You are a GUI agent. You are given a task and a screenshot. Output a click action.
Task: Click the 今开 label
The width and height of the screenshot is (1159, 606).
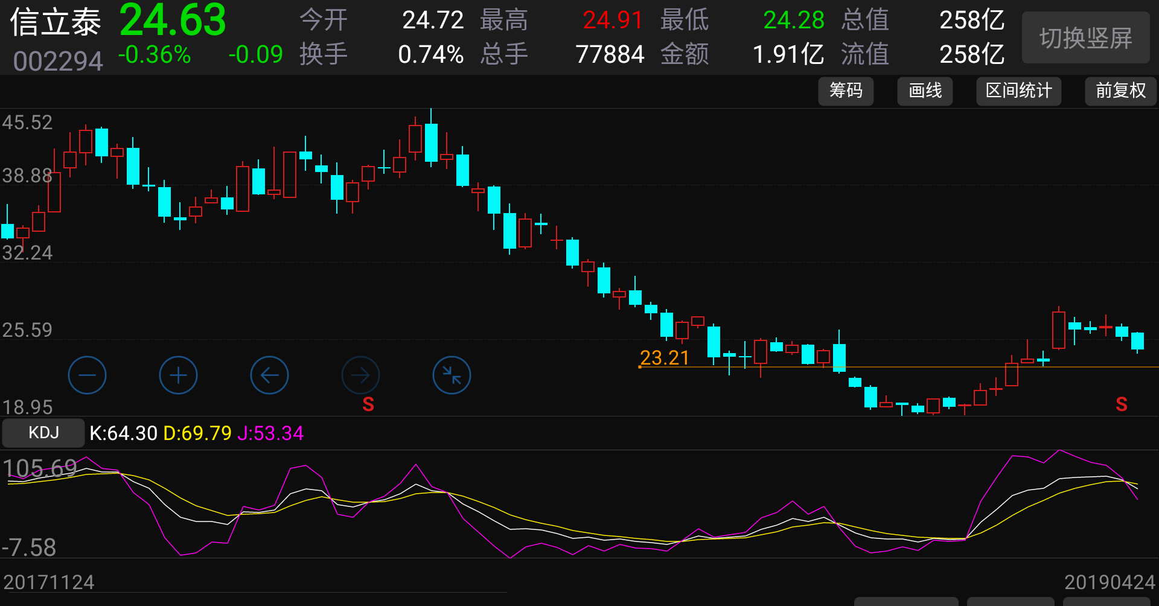click(324, 21)
